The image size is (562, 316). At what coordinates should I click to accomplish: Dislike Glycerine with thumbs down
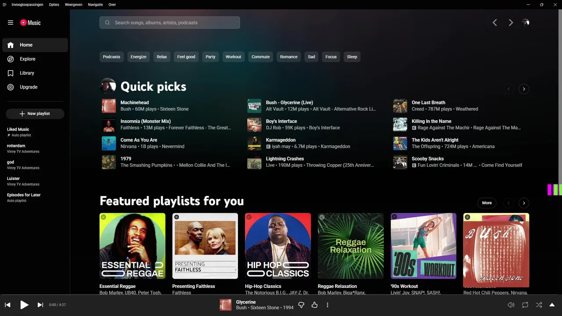[x=301, y=305]
